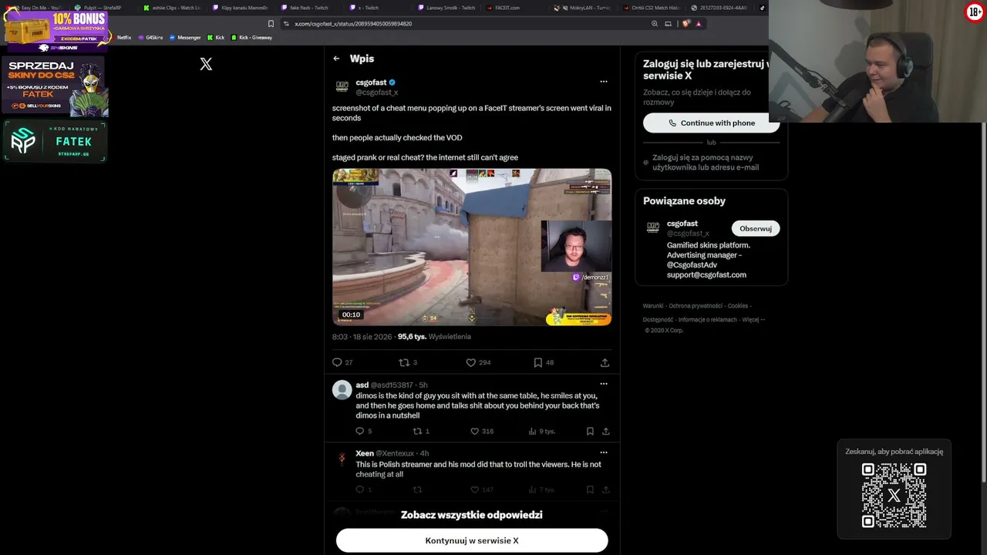Bookmark Xeen's comment
This screenshot has height=555, width=987.
tap(590, 489)
